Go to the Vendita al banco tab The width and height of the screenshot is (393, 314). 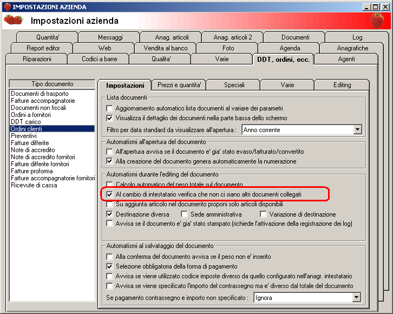pos(166,48)
